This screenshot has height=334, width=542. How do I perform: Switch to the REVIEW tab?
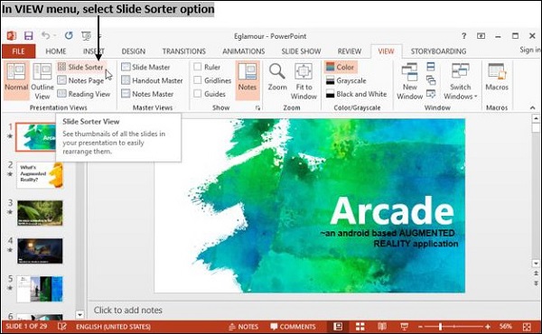pos(349,51)
